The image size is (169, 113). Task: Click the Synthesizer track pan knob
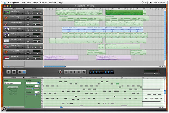pyautogui.click(x=28, y=58)
